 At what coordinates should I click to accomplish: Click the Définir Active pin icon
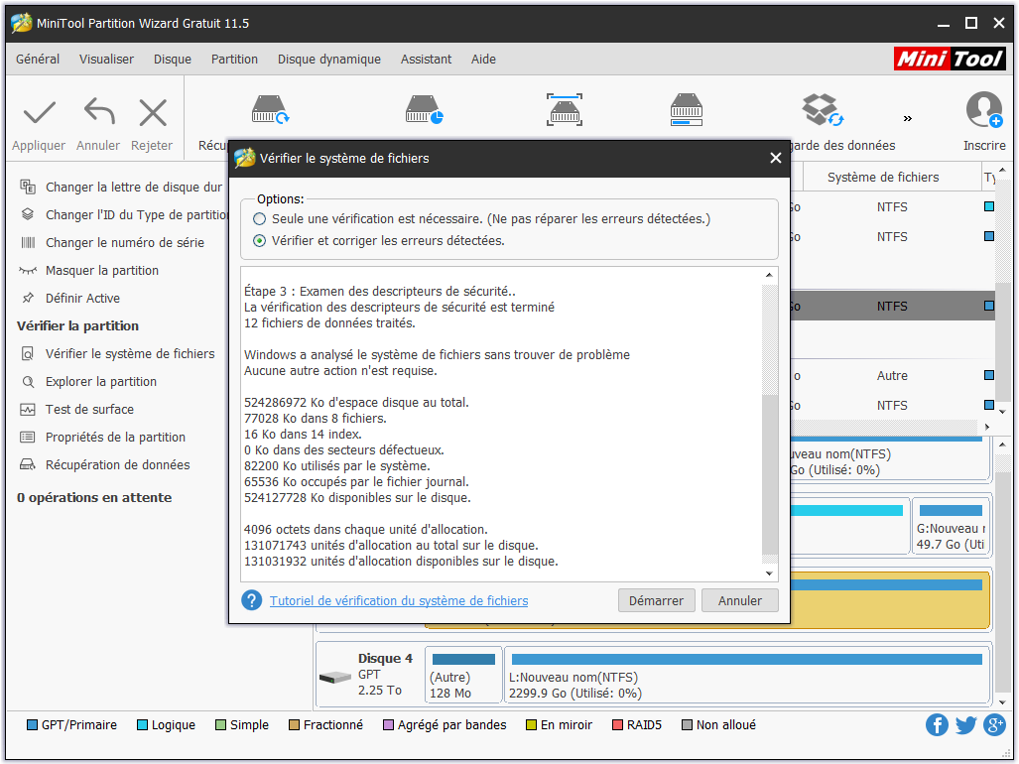28,299
